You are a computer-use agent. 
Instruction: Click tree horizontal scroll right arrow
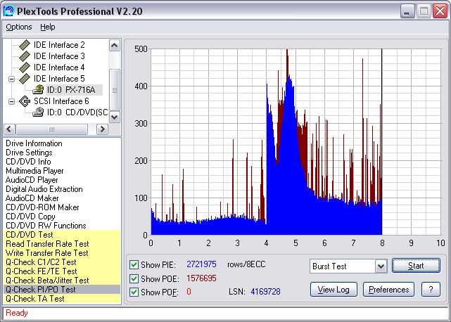point(102,129)
